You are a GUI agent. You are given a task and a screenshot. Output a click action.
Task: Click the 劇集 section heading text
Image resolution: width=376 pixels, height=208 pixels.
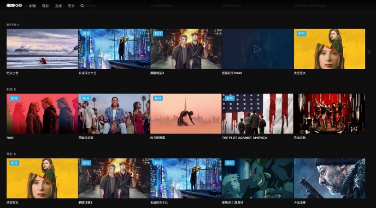(x=10, y=89)
